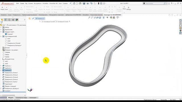182x102 pixels.
Task: Open the Справка menu
Action: click(65, 3)
